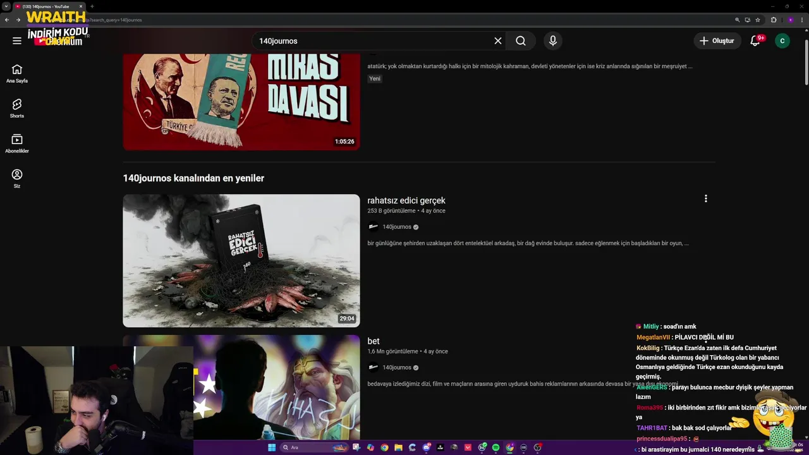Click chat username KokBilig
This screenshot has height=455, width=809.
tap(648, 348)
